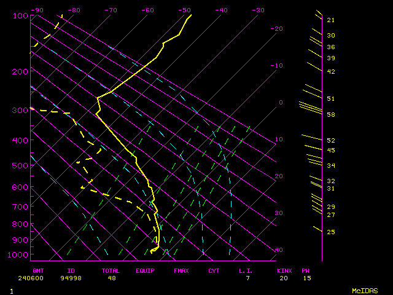Click the McIDAS label at bottom right

point(365,290)
